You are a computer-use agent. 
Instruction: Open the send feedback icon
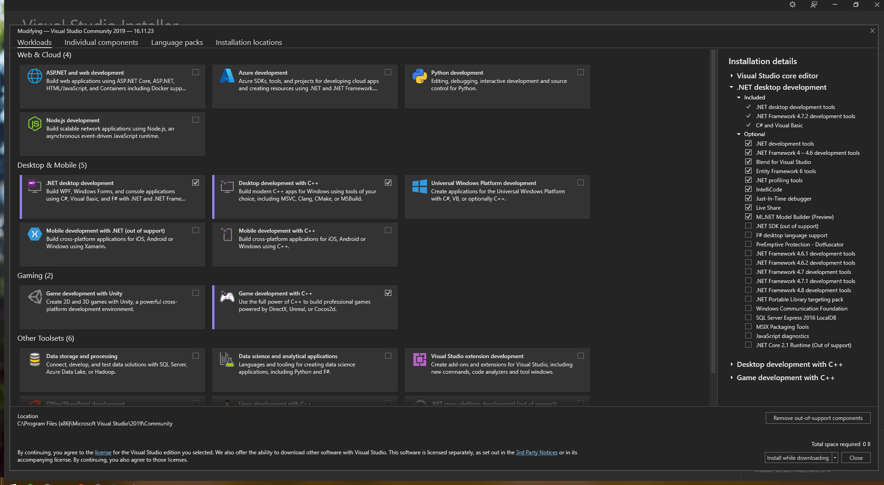(813, 5)
